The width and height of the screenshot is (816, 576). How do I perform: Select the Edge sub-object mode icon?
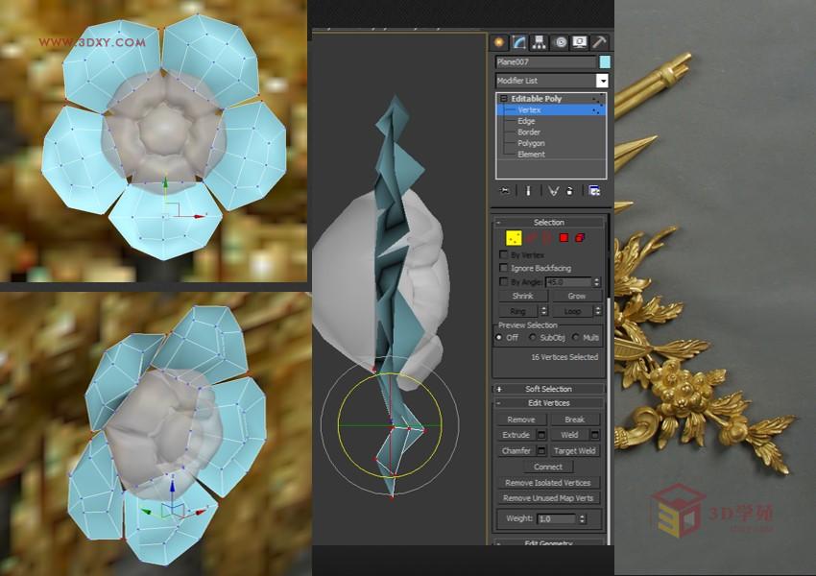tap(533, 238)
